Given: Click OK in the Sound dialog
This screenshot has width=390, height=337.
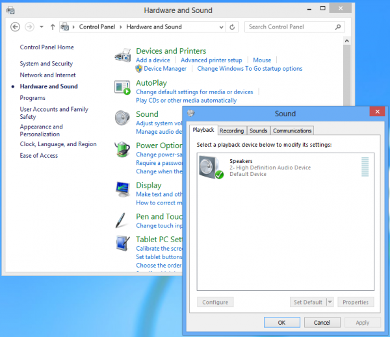Looking at the screenshot, I should click(x=281, y=322).
